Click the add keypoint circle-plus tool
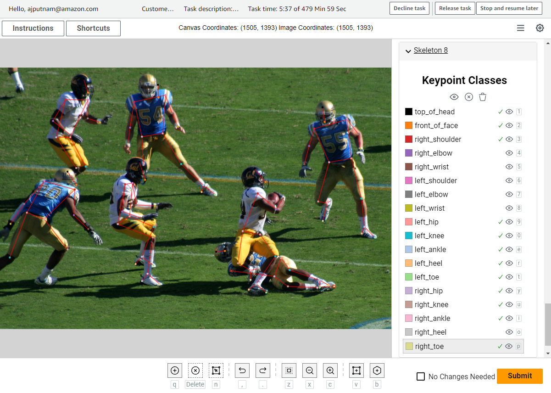551x393 pixels. [x=175, y=371]
